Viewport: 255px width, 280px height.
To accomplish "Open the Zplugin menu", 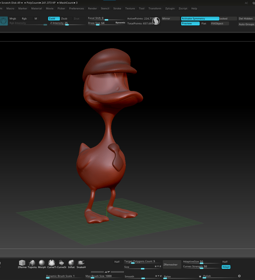I will pos(170,8).
